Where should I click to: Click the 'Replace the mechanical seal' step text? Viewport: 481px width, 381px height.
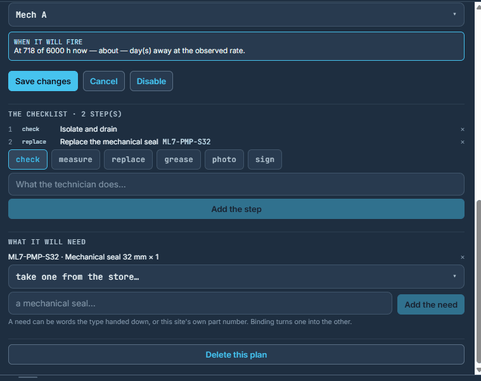pos(109,142)
